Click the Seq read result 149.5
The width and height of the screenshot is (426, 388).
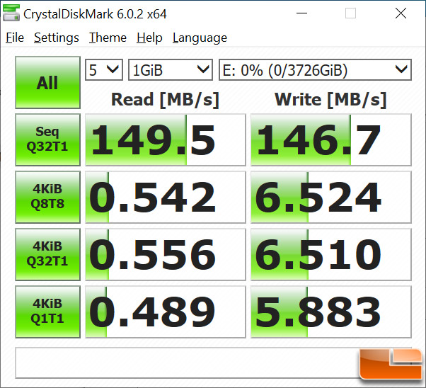coord(165,139)
